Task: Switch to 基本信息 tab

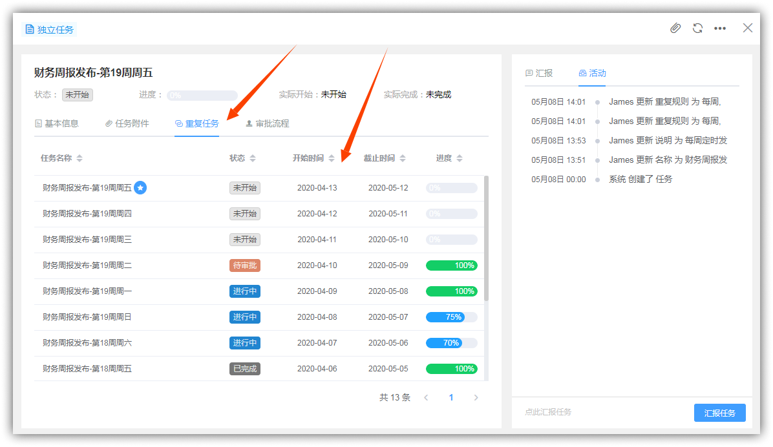Action: 57,124
